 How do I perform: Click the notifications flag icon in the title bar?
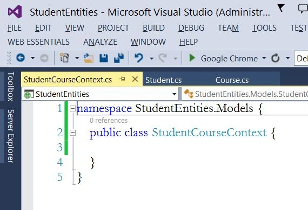pos(281,8)
